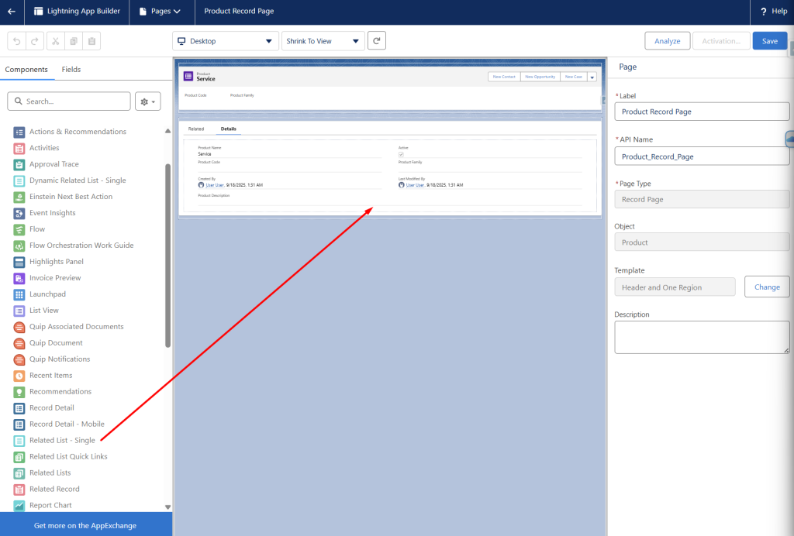Click the Label input field
794x536 pixels.
coord(702,112)
